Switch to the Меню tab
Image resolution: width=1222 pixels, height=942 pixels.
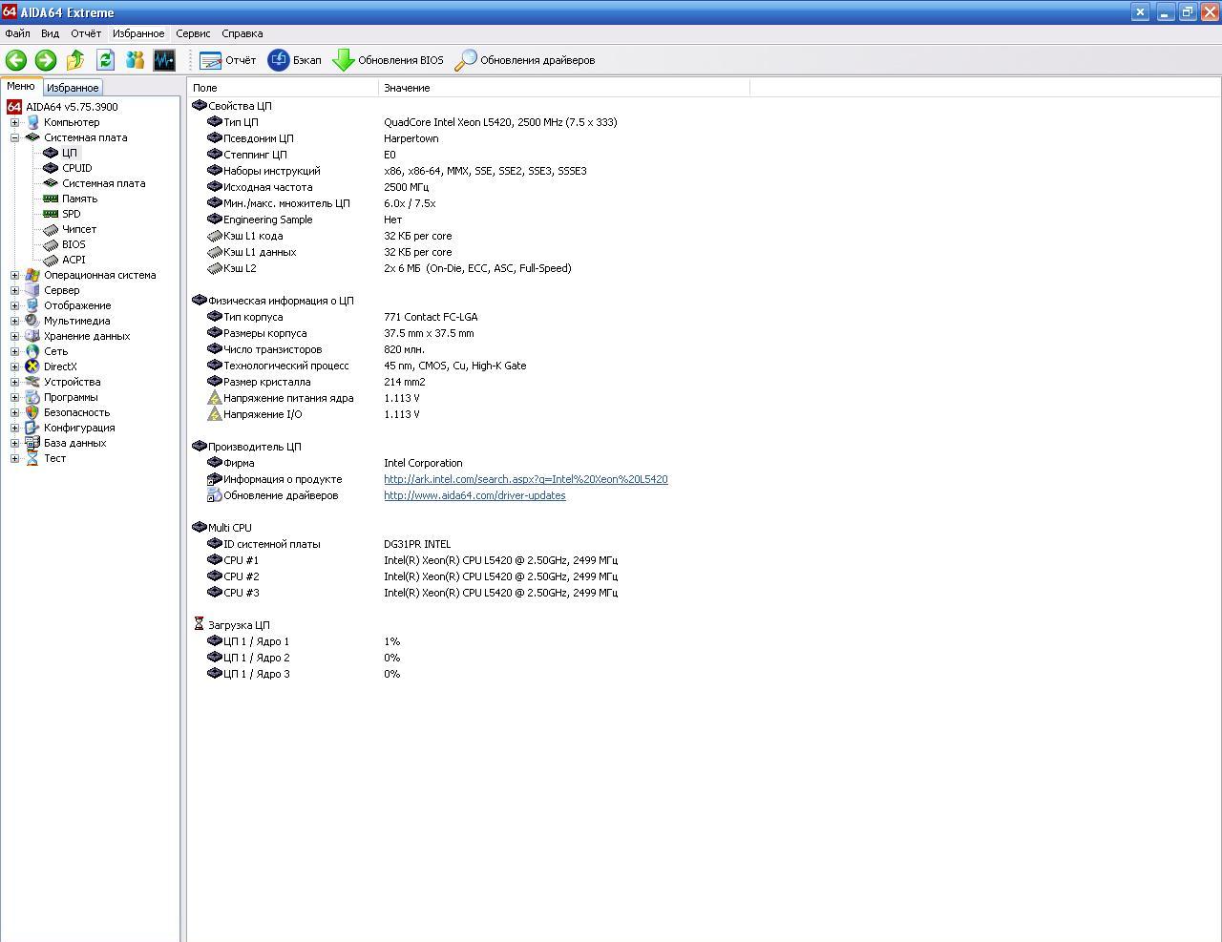20,86
